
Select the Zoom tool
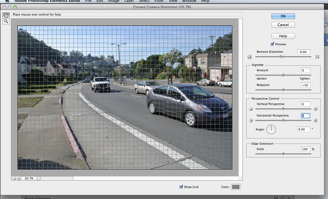pos(6,21)
